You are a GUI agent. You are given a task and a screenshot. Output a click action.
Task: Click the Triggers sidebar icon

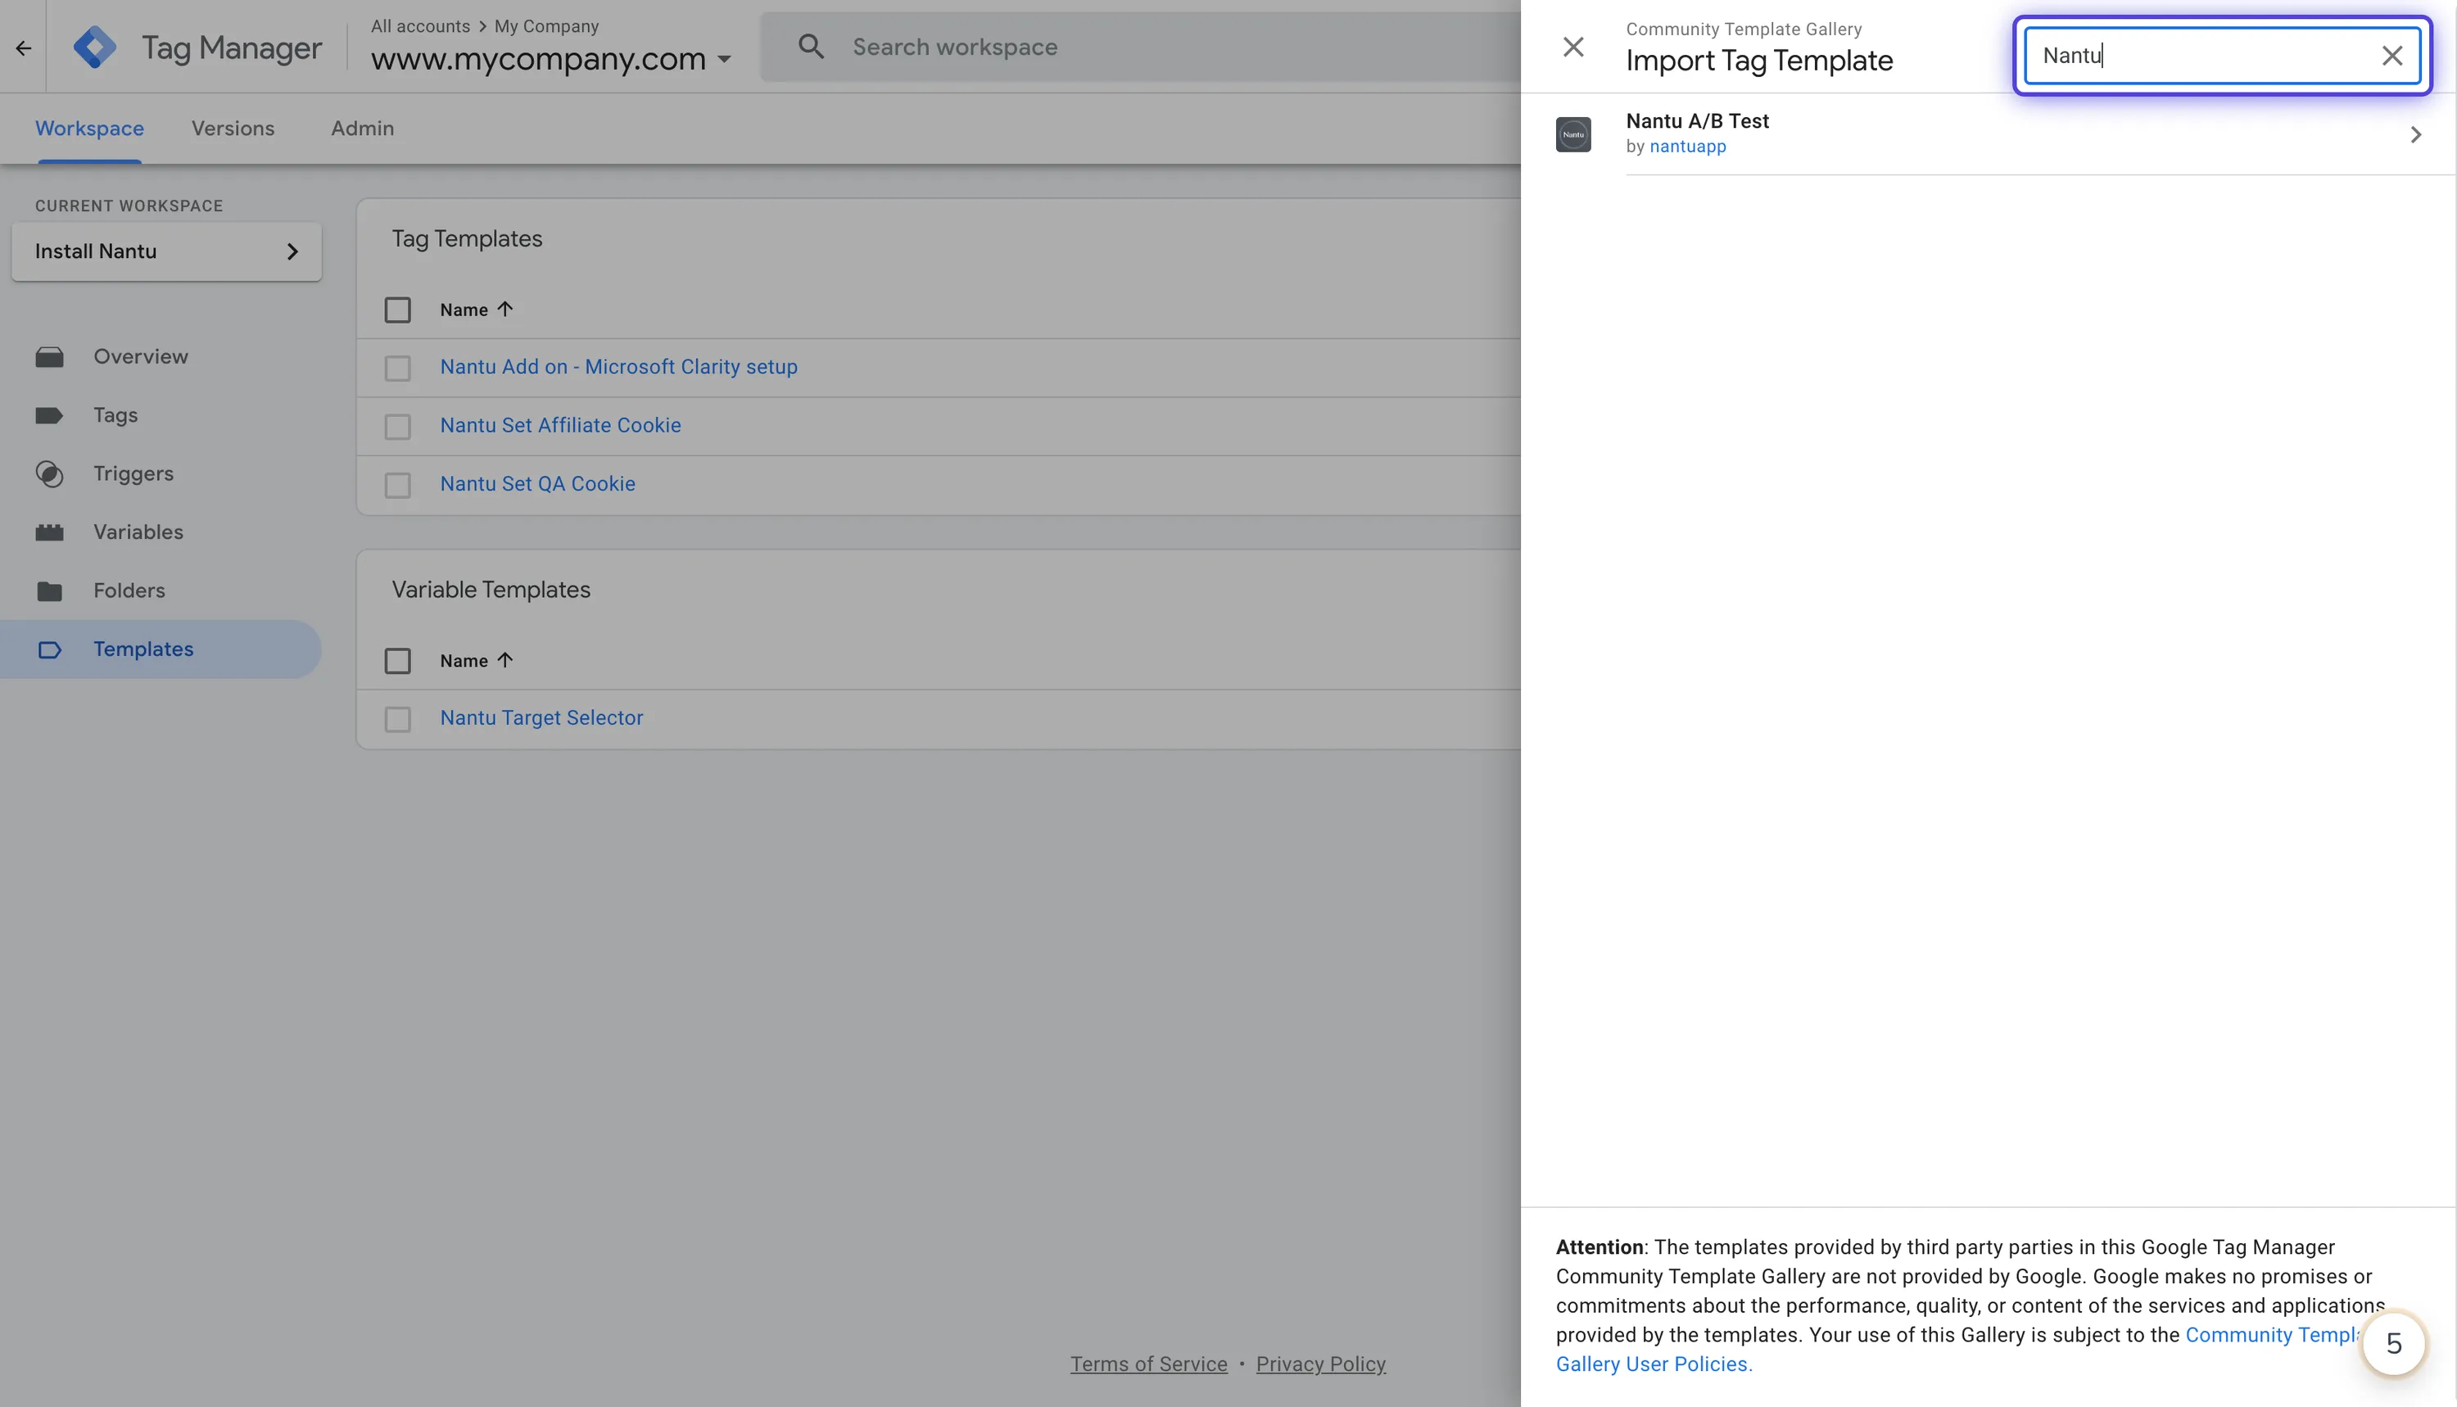tap(49, 473)
